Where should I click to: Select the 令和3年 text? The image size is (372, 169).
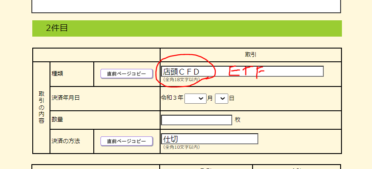click(x=172, y=98)
